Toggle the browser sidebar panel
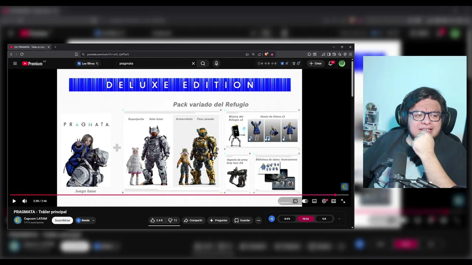The width and height of the screenshot is (472, 265). pyautogui.click(x=329, y=54)
